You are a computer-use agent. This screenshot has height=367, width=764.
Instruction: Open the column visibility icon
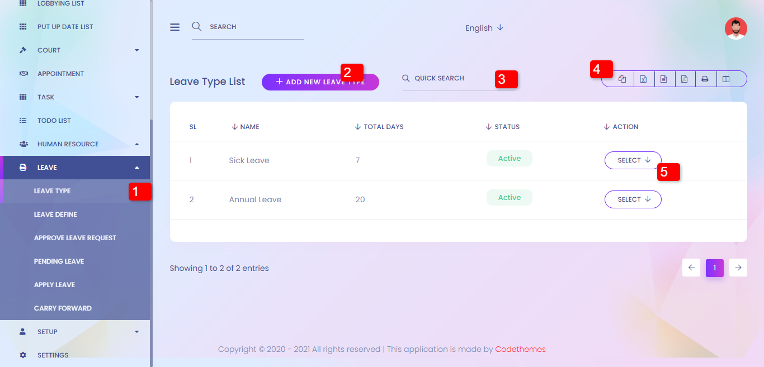click(x=726, y=79)
